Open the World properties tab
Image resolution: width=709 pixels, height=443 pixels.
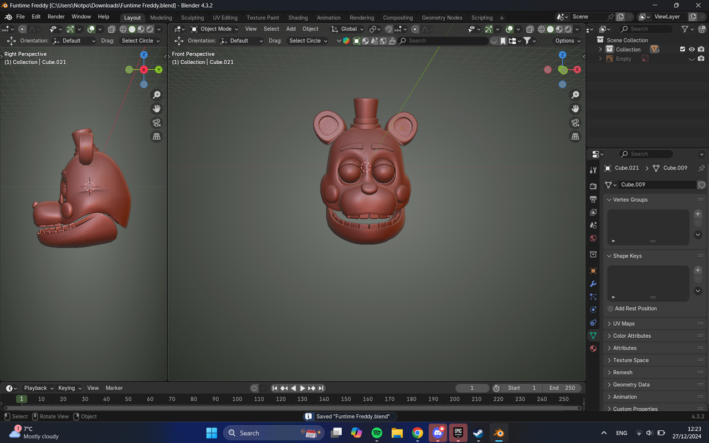(x=593, y=239)
